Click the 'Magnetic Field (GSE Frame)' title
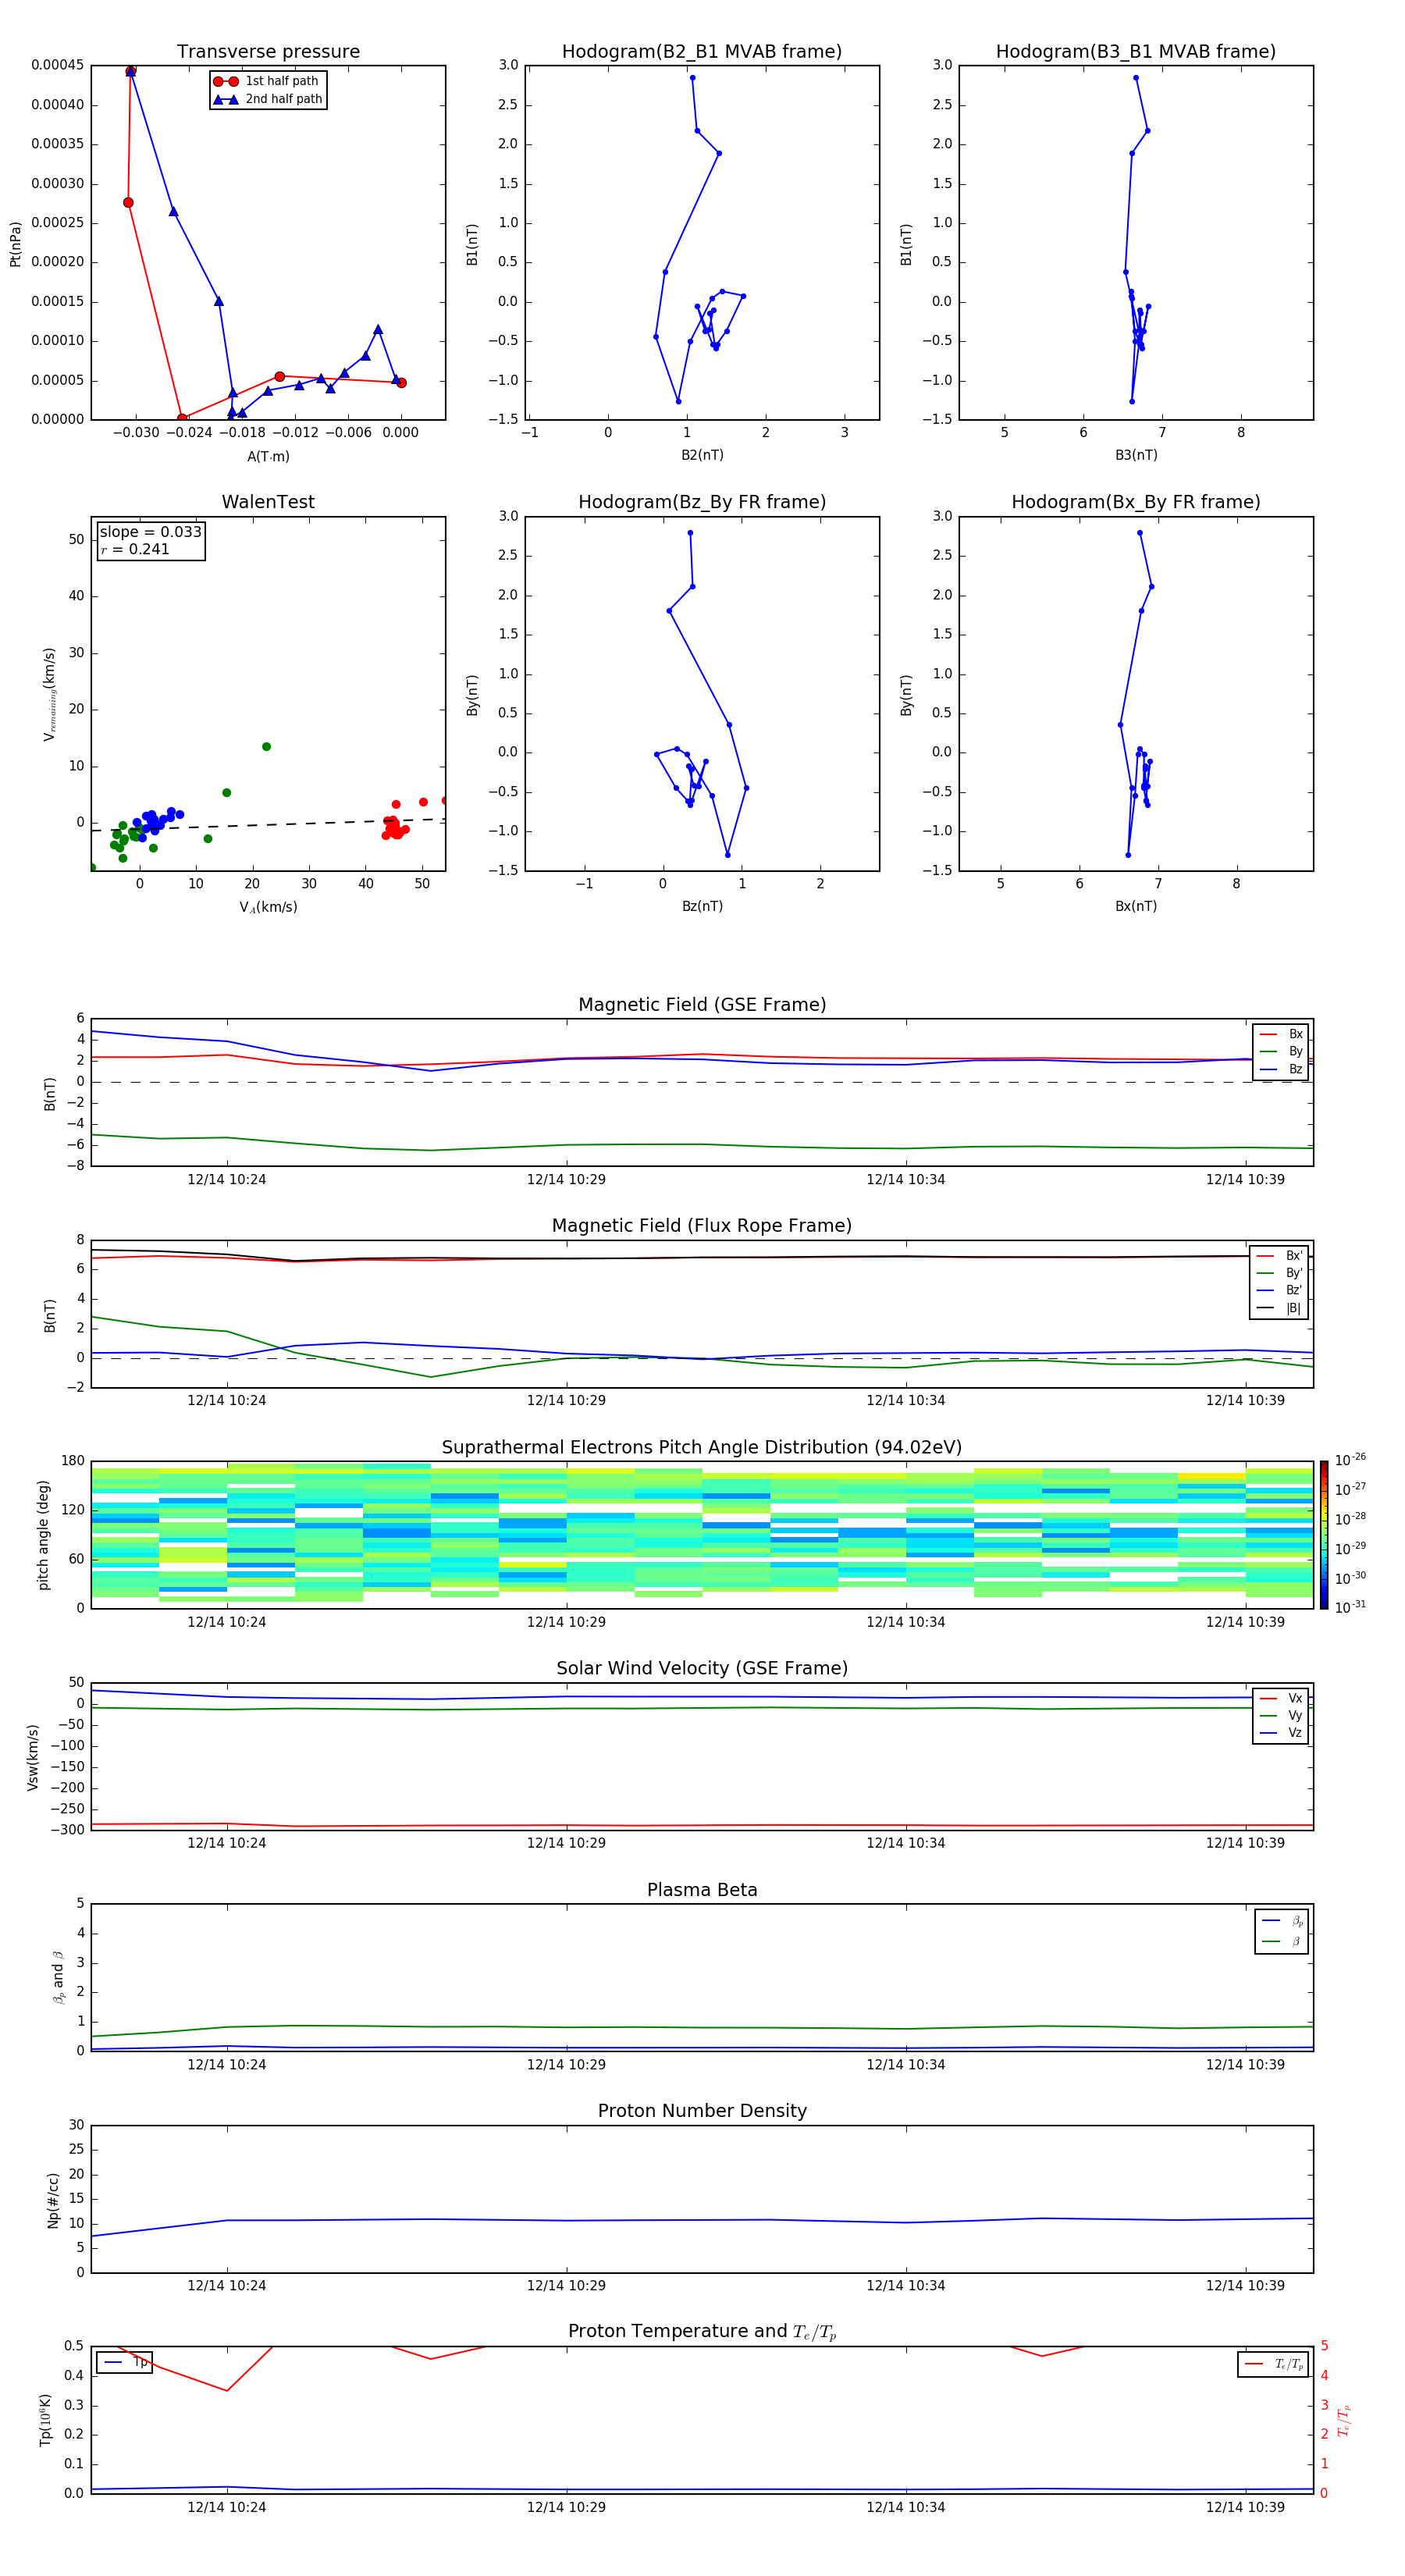1405x2576 pixels. pos(702,1005)
